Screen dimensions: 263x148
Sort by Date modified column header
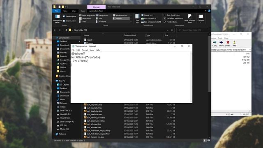(134, 35)
